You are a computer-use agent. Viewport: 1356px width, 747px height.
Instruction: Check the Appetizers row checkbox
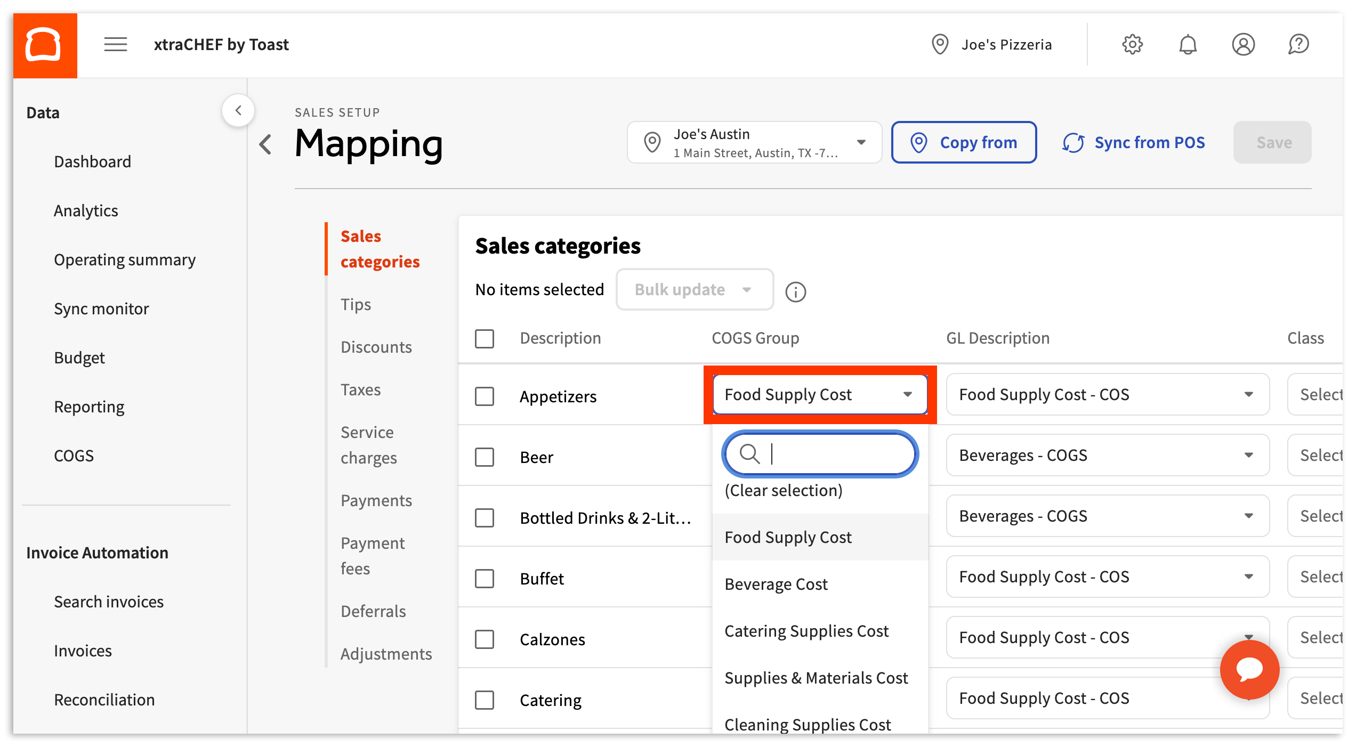tap(484, 396)
